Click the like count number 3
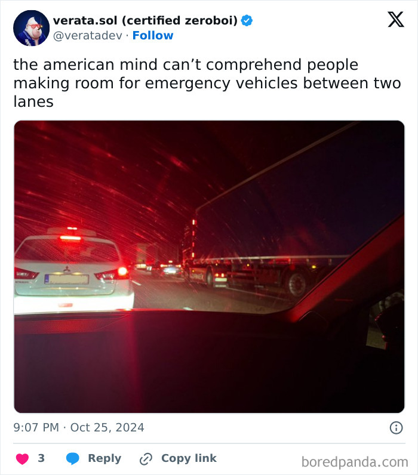Viewport: 418px width, 475px height. [41, 458]
